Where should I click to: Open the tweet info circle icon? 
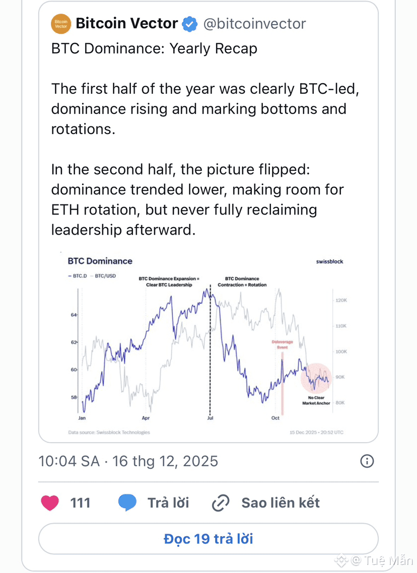pos(367,461)
